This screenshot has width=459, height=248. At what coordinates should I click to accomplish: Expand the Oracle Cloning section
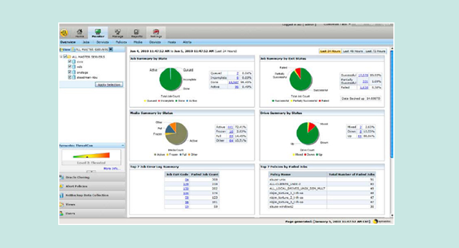(92, 177)
